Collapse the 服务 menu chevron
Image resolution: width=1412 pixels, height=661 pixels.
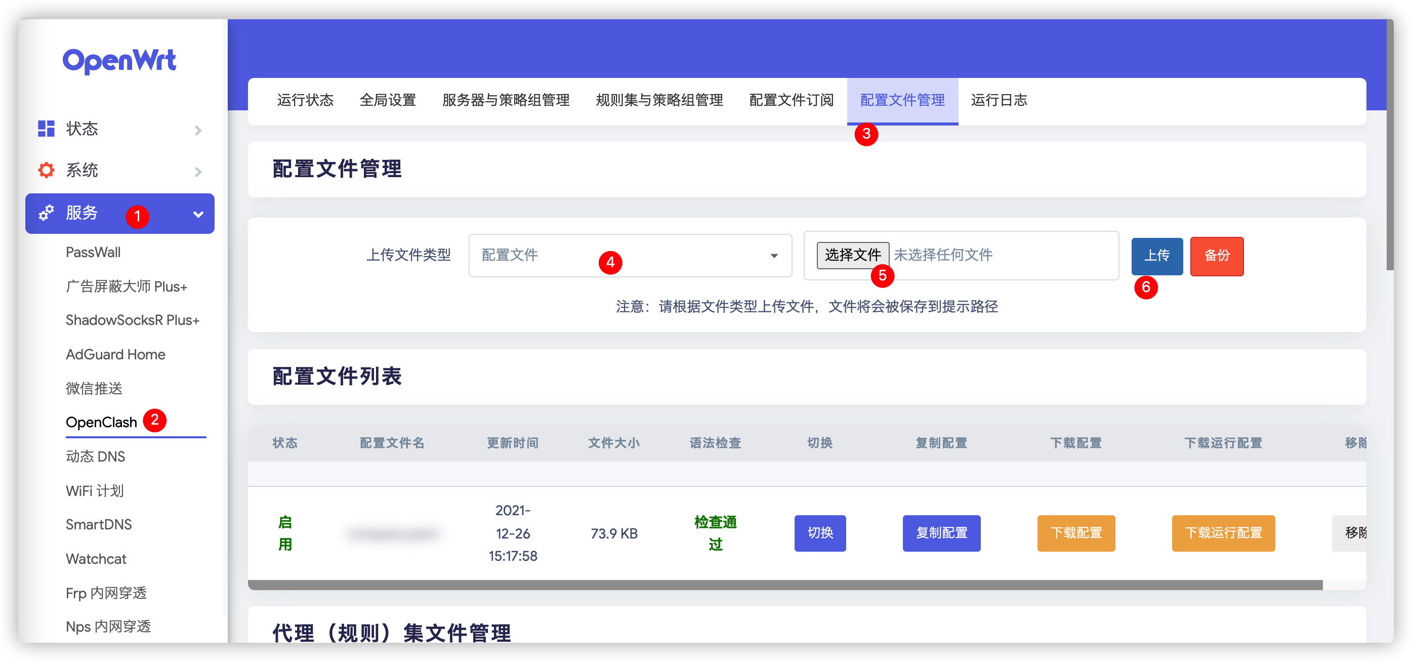pyautogui.click(x=198, y=214)
